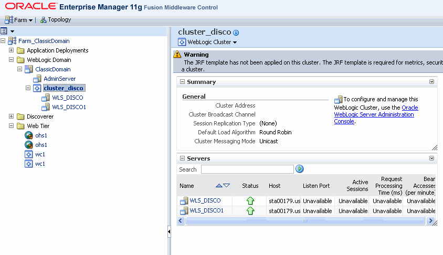443x255 pixels.
Task: Sort Name column descending arrow
Action: 227,186
